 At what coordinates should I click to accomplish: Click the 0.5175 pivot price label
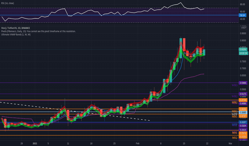pos(243,94)
